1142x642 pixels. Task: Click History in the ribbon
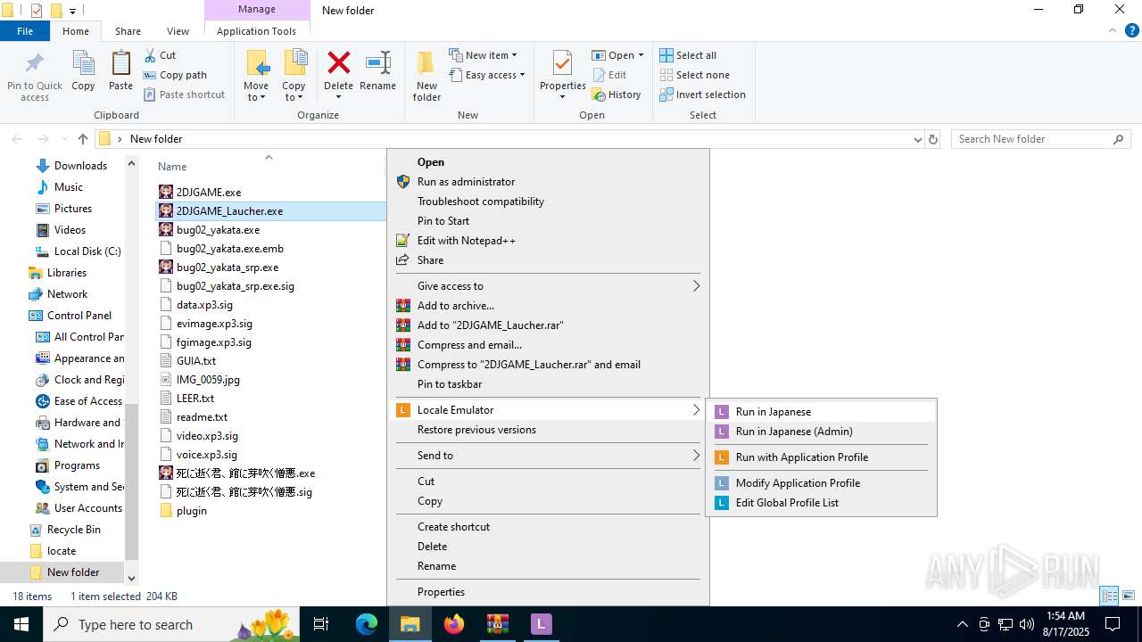pyautogui.click(x=617, y=95)
